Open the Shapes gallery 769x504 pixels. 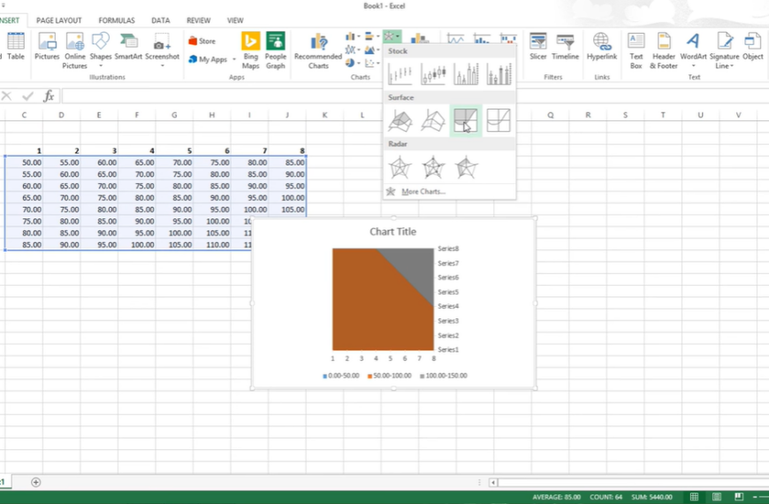coord(101,50)
